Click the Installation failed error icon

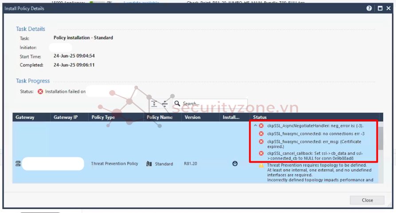coord(40,91)
